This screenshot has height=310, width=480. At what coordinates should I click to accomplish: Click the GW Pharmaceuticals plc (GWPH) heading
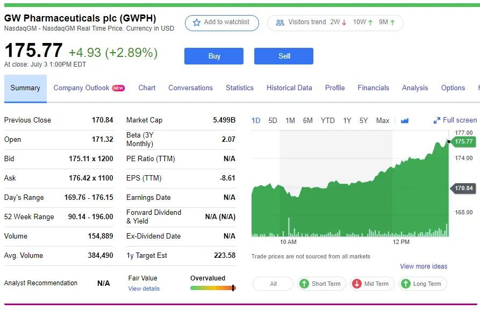[80, 18]
